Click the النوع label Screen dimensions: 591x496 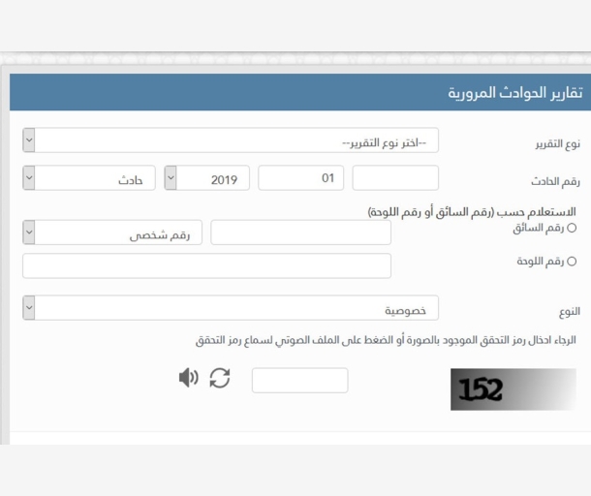point(570,311)
